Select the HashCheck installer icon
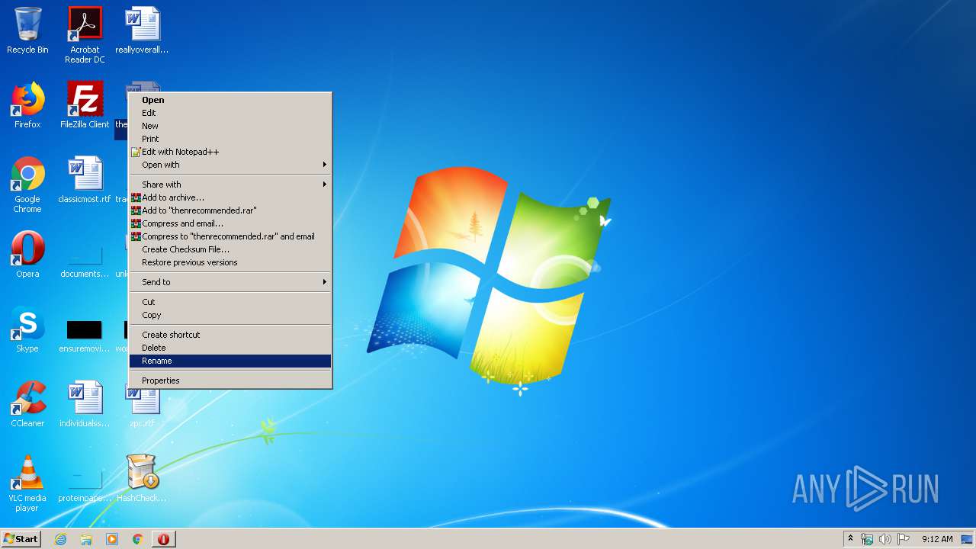The height and width of the screenshot is (549, 976). 142,479
